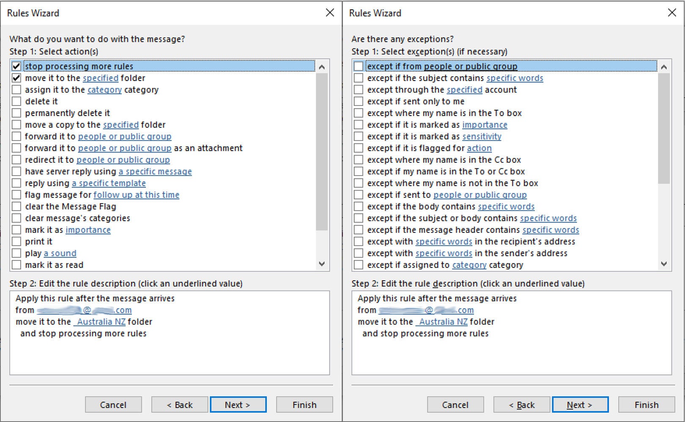This screenshot has width=685, height=422.
Task: Click 'Next >' in the right Rules Wizard
Action: (x=580, y=405)
